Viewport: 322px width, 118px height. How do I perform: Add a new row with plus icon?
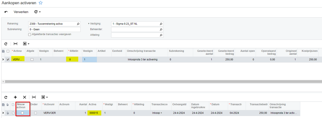15,97
